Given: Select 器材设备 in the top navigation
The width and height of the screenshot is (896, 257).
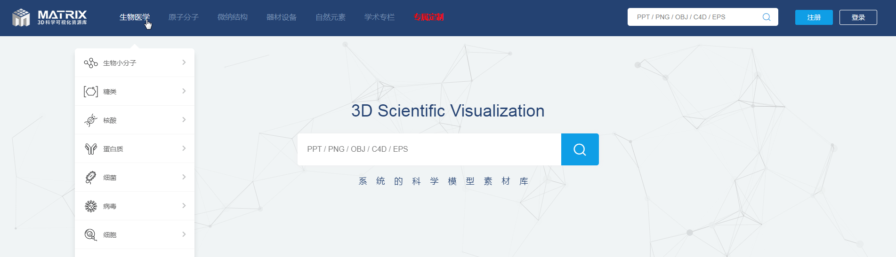Looking at the screenshot, I should point(282,17).
